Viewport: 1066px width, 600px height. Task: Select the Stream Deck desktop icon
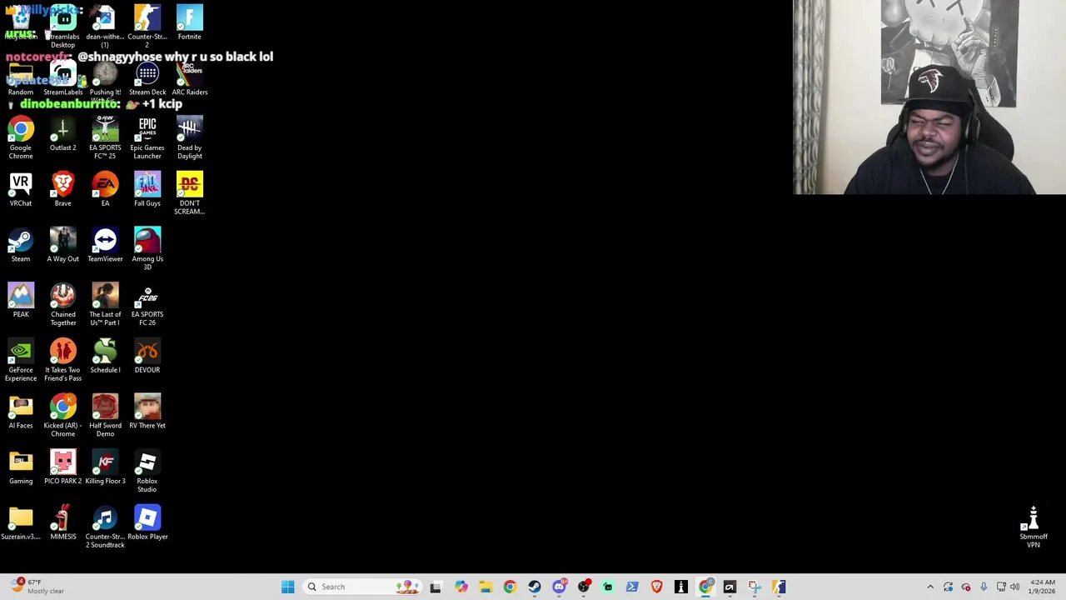pos(147,79)
